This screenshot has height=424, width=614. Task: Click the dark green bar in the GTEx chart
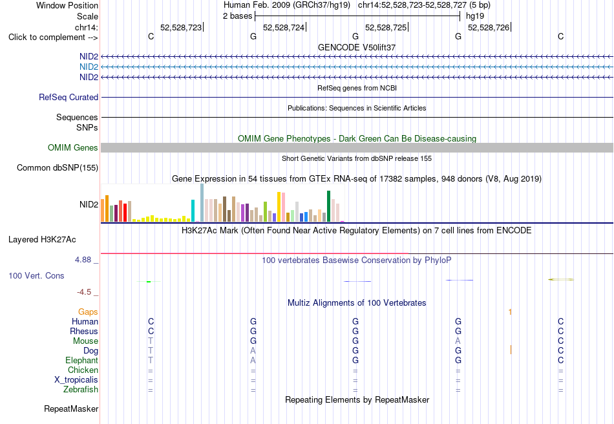click(x=328, y=206)
